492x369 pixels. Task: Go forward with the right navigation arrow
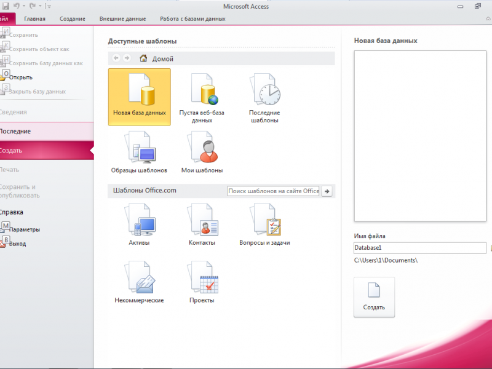[x=127, y=58]
